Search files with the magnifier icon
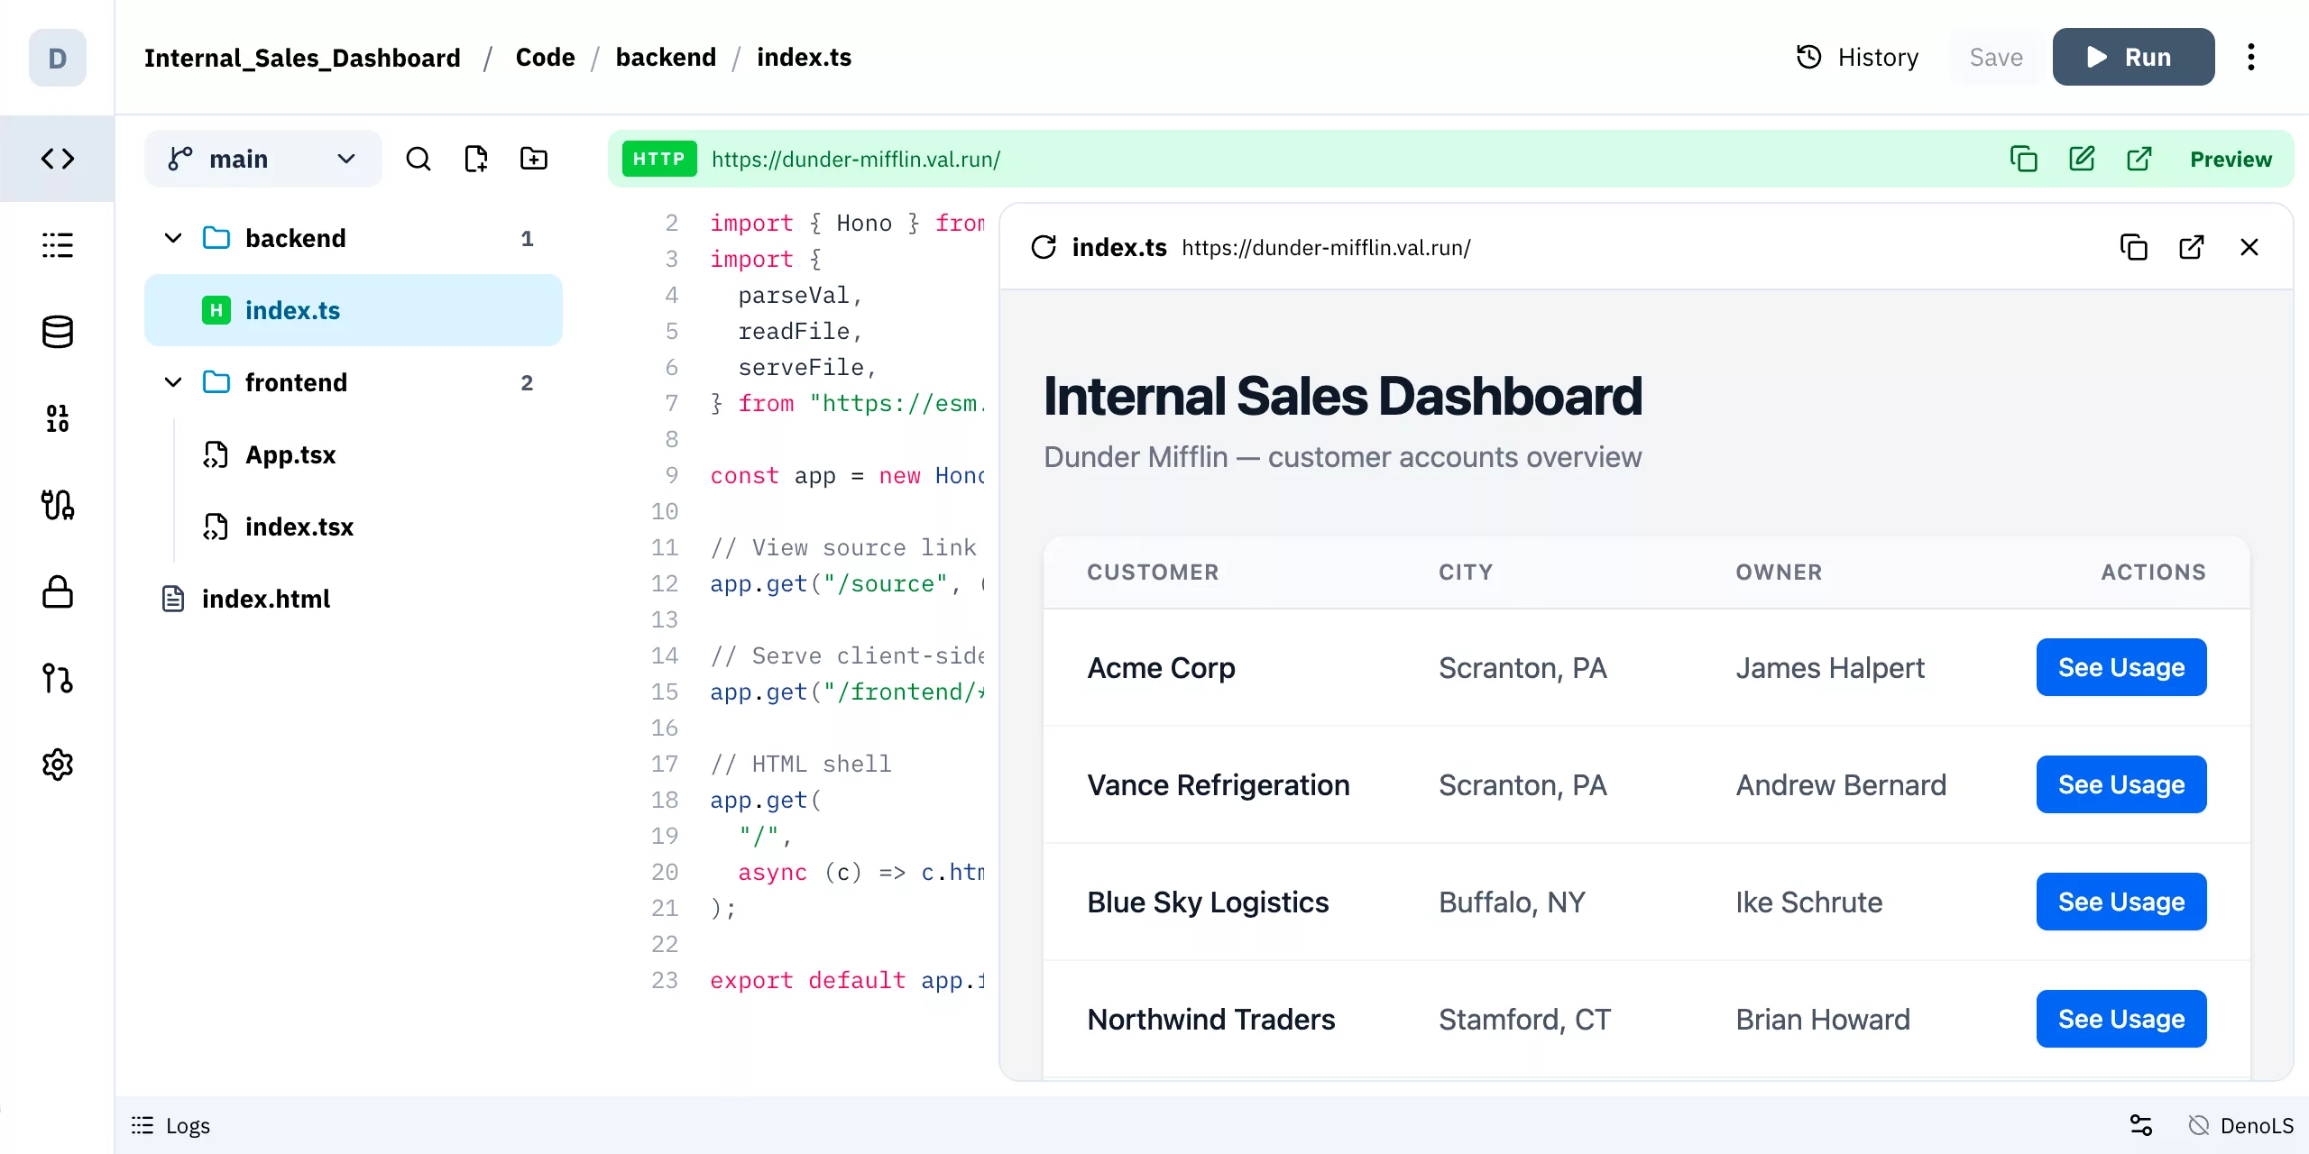This screenshot has height=1154, width=2309. click(418, 159)
